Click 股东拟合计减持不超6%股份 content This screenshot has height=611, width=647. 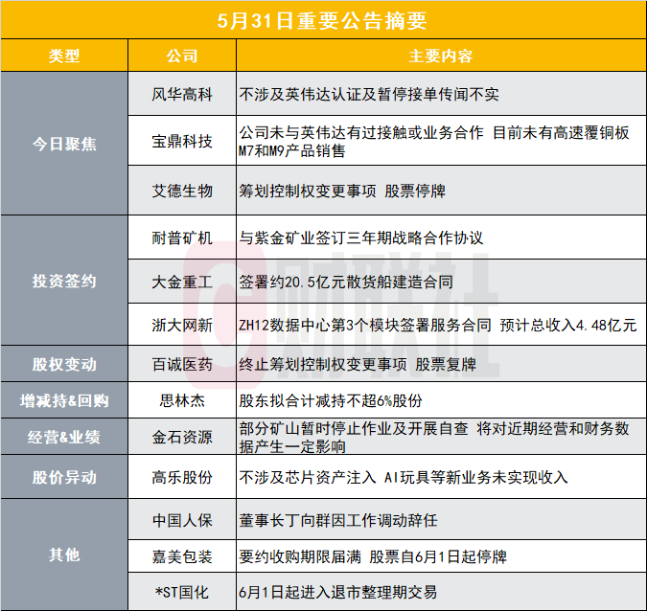click(331, 400)
